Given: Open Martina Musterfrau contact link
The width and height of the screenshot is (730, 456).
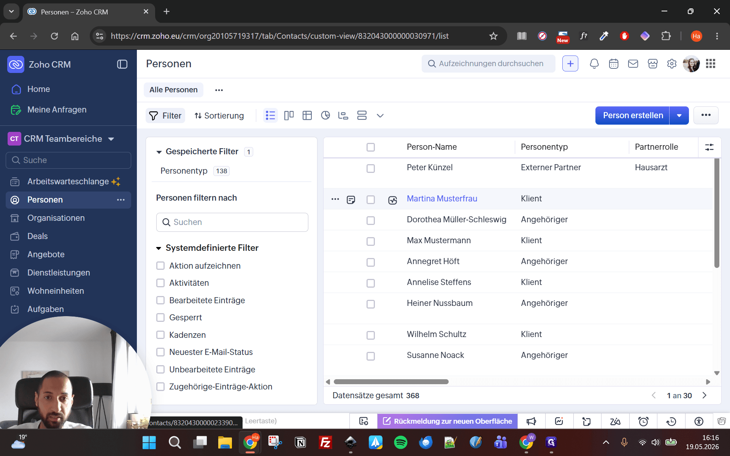Looking at the screenshot, I should point(442,198).
